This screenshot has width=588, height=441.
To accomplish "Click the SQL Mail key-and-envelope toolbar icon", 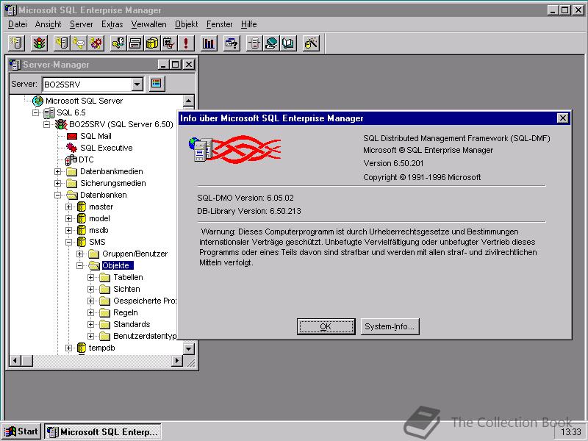I will [79, 43].
